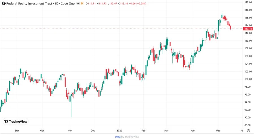Click the bold '2026' time axis label

[x=119, y=131]
